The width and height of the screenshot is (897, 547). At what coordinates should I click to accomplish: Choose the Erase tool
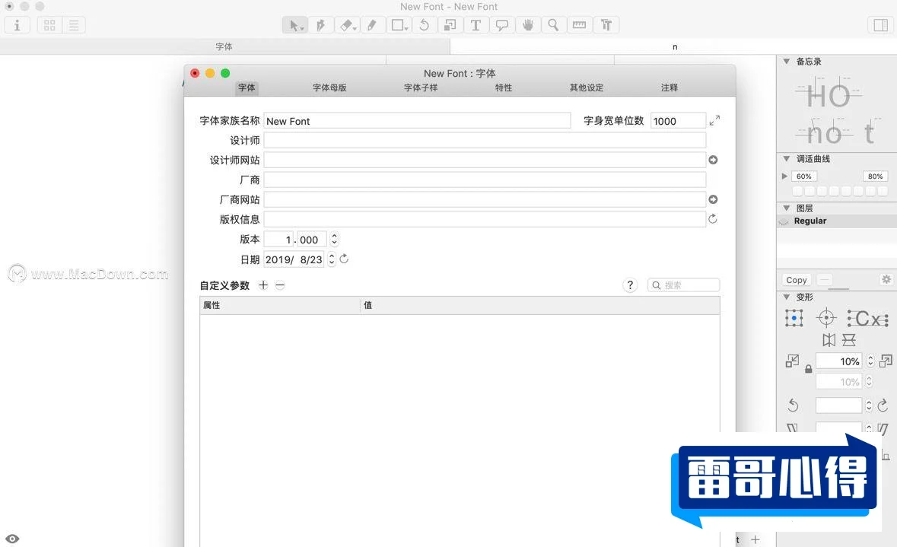347,25
